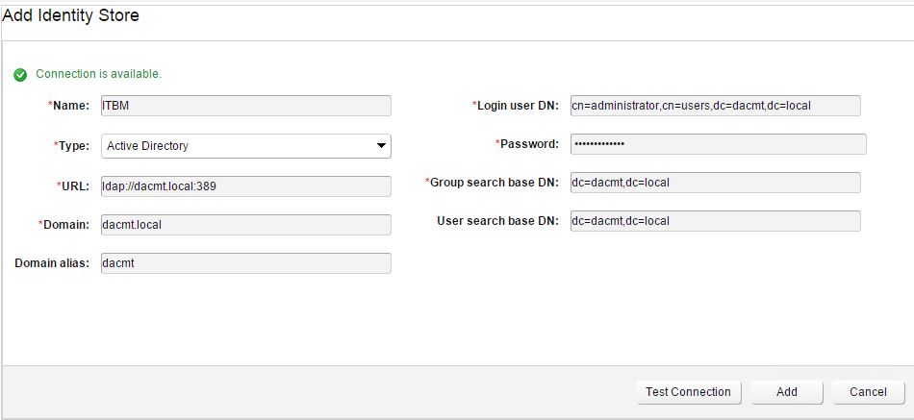Click the Connection is available message text

(98, 74)
